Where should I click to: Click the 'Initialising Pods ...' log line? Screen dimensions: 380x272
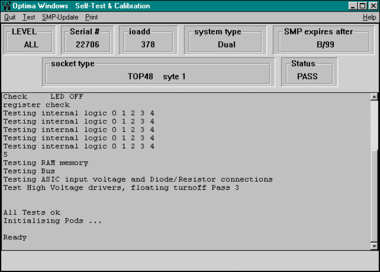coord(52,221)
